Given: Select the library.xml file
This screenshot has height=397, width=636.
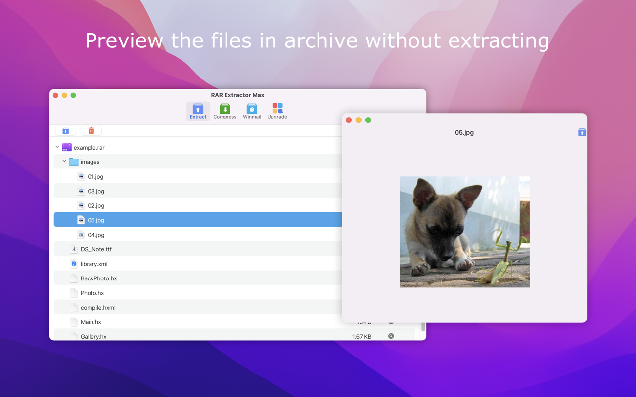Looking at the screenshot, I should (94, 264).
